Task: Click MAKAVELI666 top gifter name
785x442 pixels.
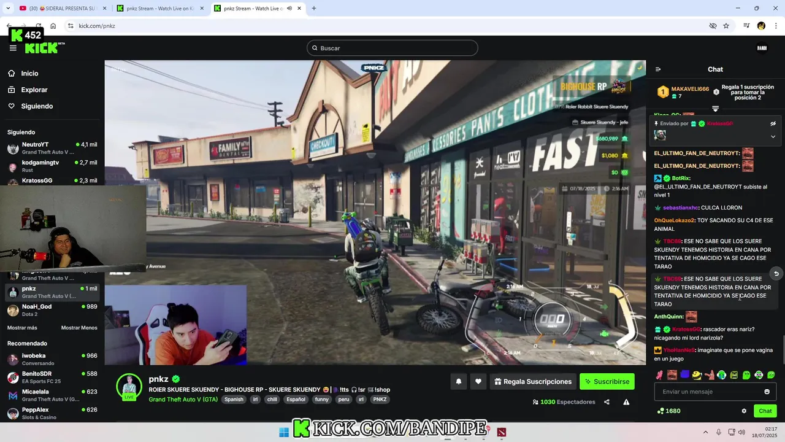Action: pos(690,89)
